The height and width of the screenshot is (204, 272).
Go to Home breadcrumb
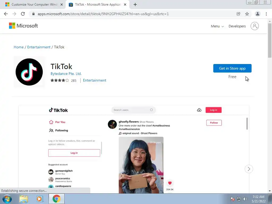[19, 47]
